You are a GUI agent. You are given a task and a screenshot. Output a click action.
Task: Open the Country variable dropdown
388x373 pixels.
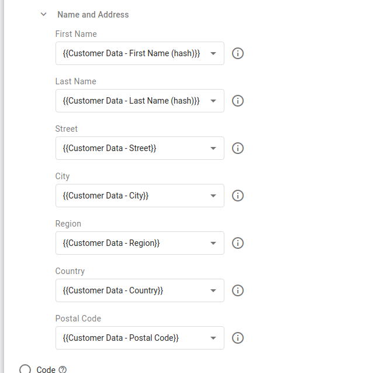click(213, 290)
